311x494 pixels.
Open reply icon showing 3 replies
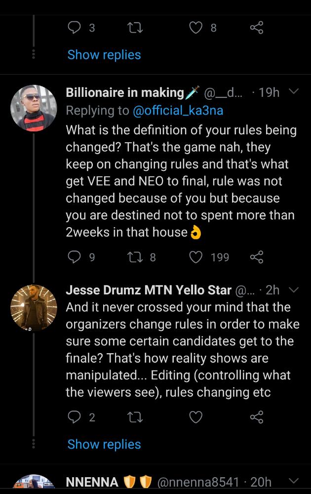click(x=74, y=28)
